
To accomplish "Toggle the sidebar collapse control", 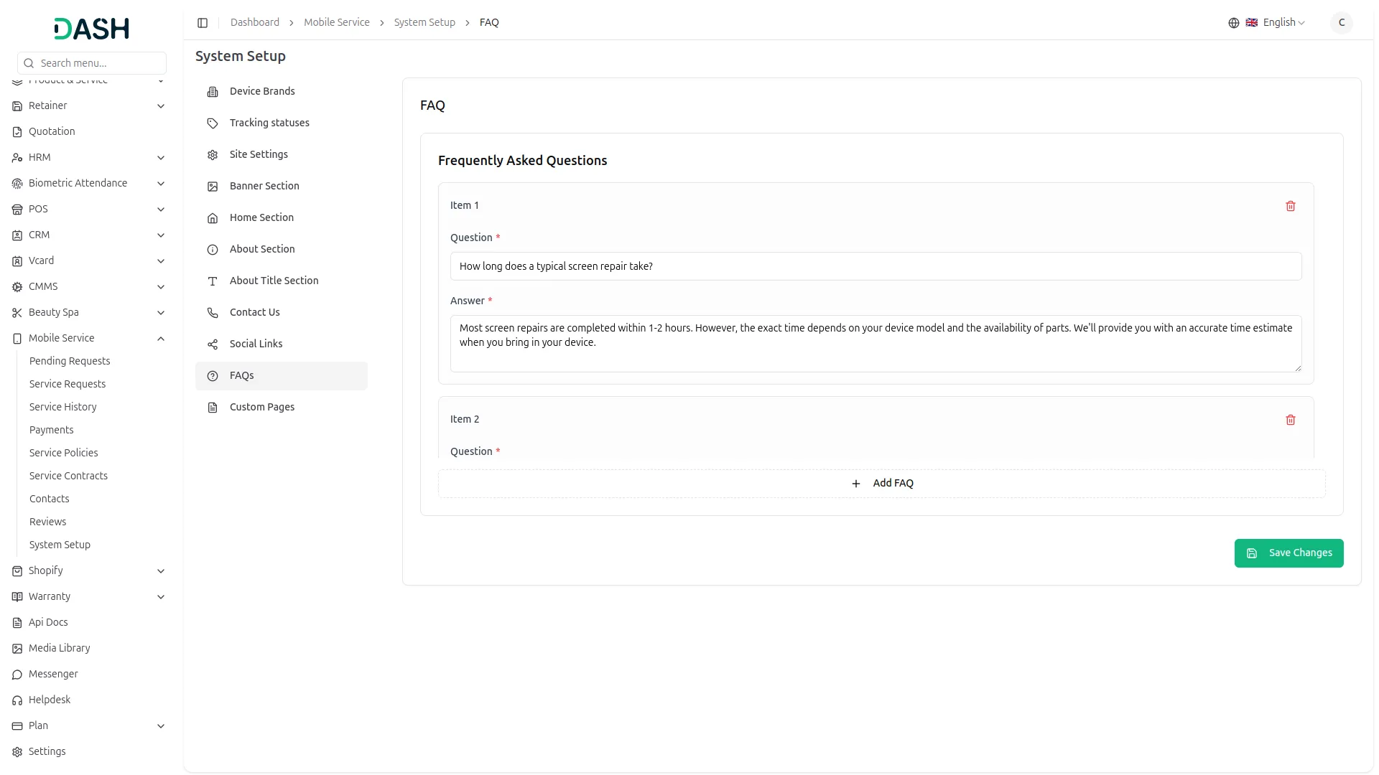I will [x=203, y=22].
